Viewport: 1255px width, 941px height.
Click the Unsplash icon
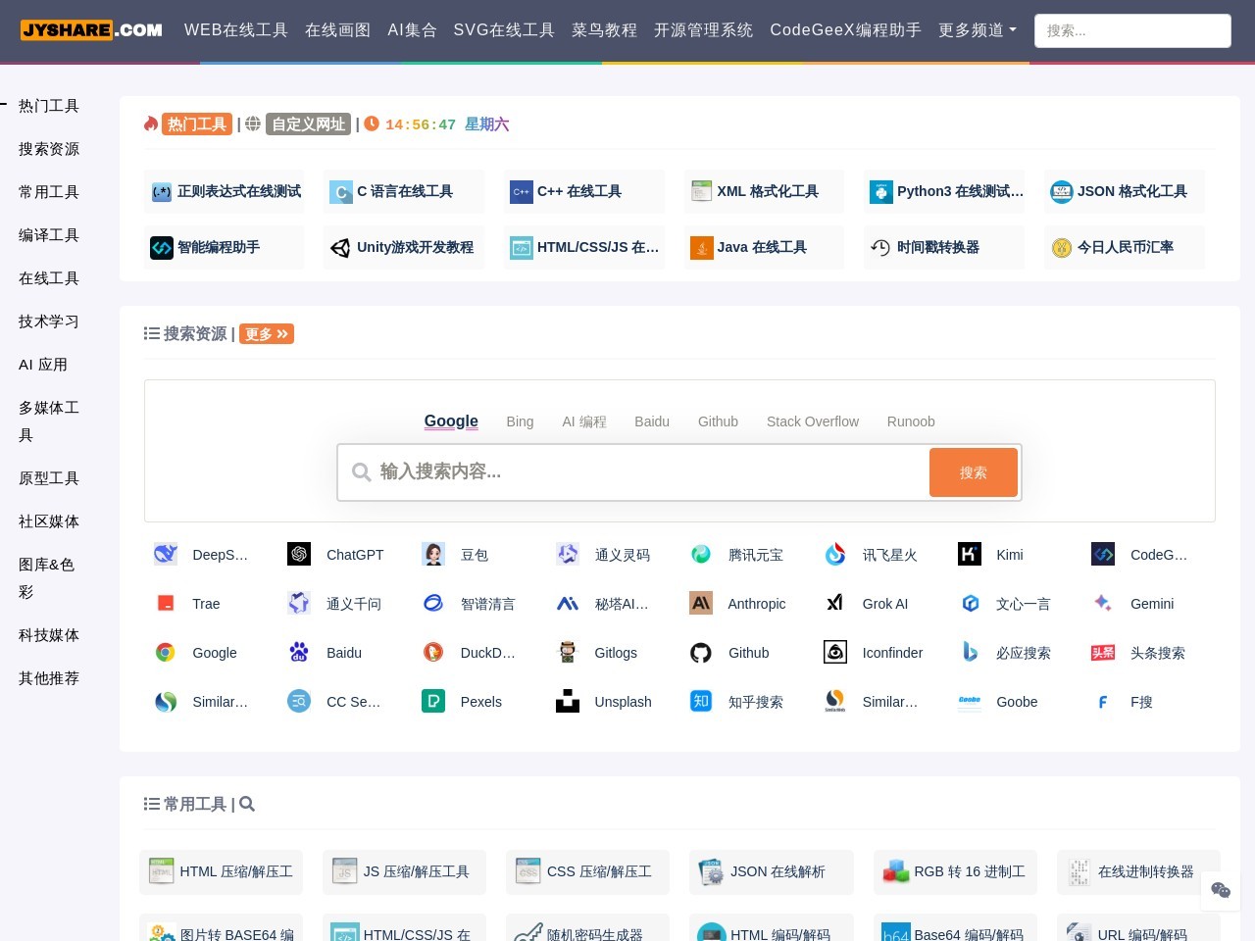coord(568,701)
